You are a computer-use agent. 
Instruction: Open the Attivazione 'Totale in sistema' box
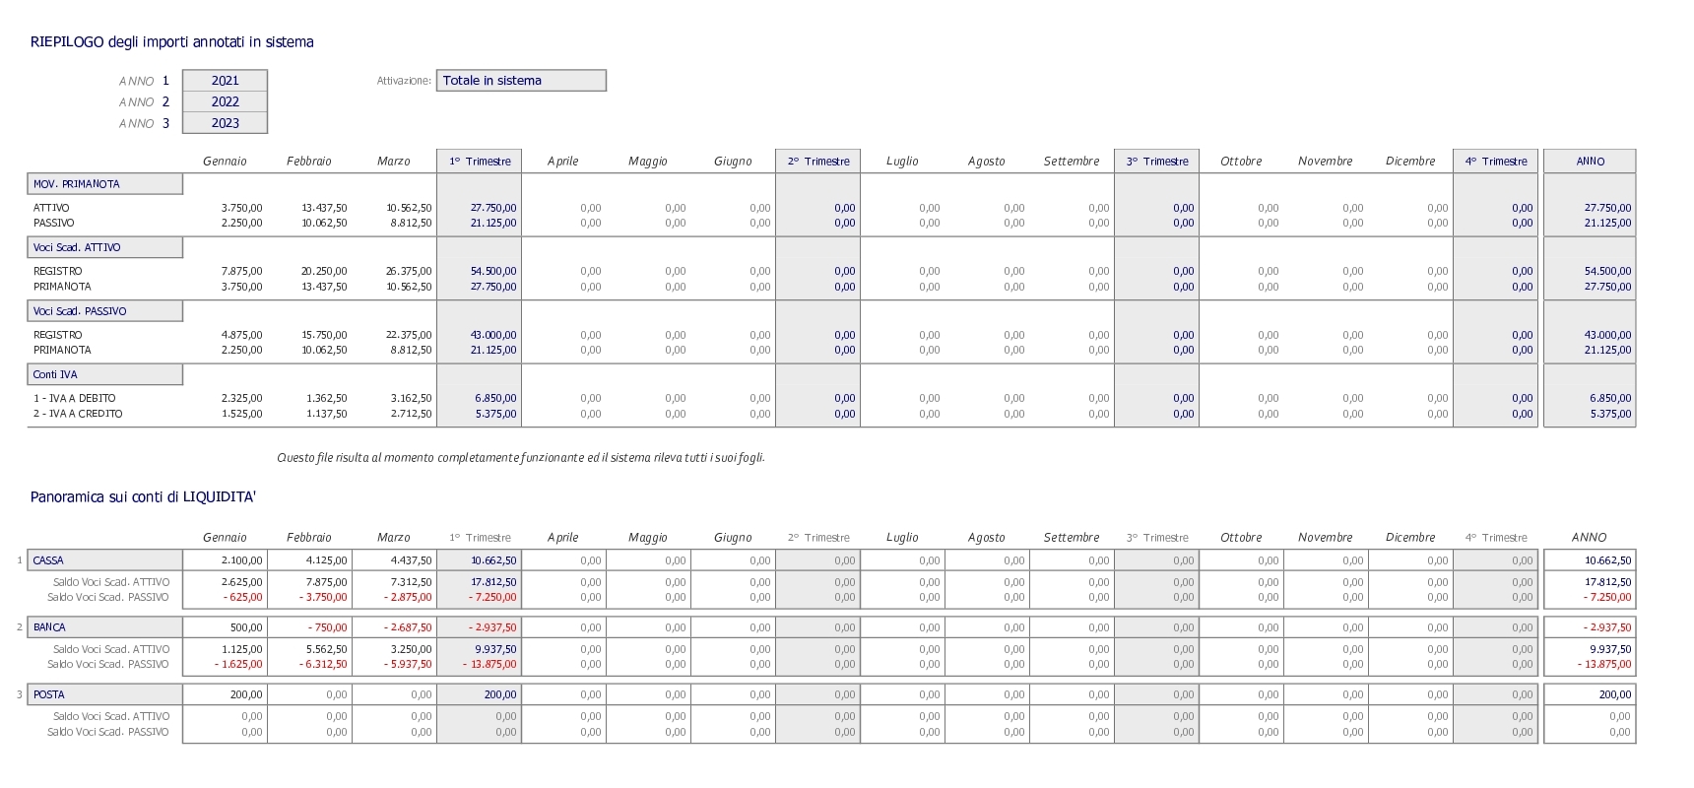coord(521,81)
